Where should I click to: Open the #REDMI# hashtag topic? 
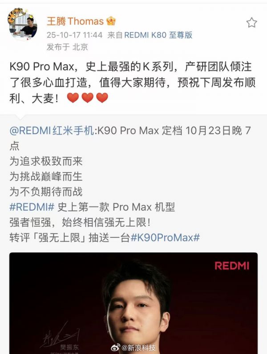(32, 207)
